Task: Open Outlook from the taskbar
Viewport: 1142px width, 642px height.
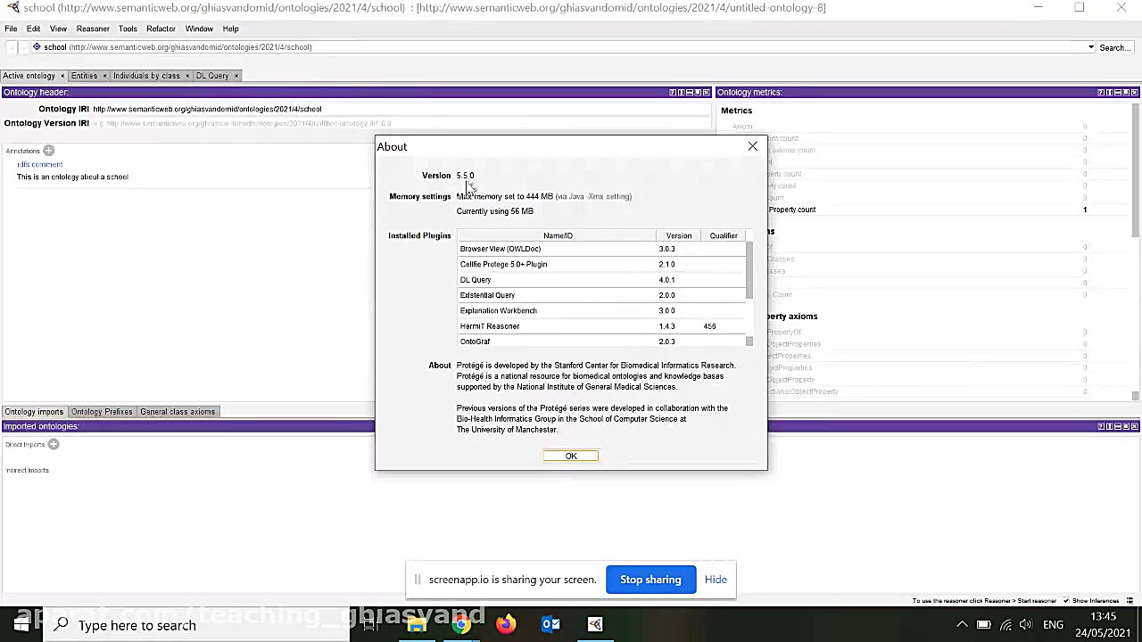Action: 550,624
